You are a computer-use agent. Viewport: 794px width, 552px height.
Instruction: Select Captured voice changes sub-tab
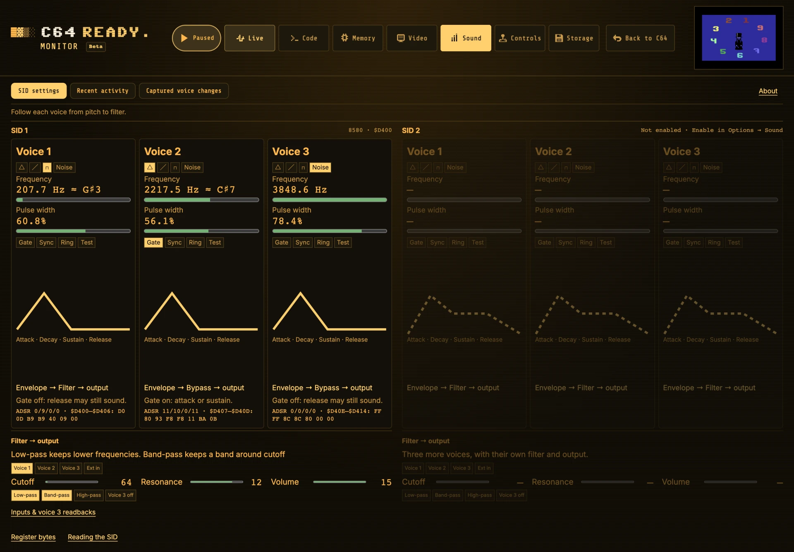click(x=184, y=91)
